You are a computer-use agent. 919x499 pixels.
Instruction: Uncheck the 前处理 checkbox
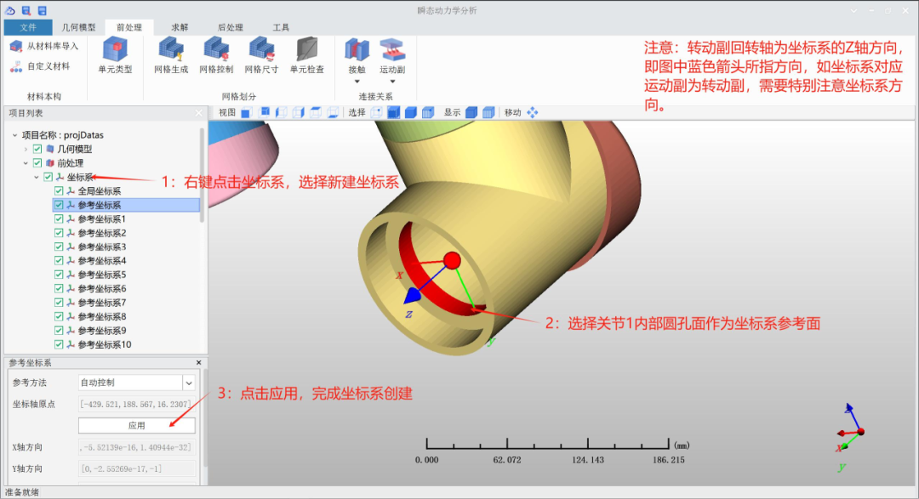click(x=37, y=163)
